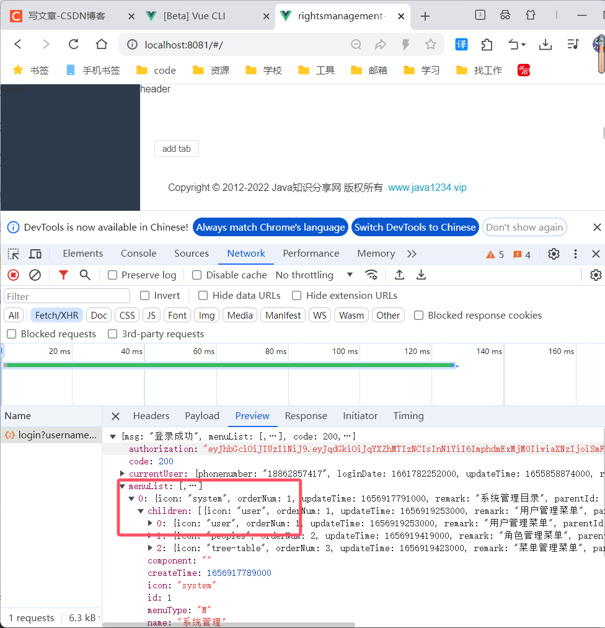
Task: Collapse the root response object
Action: pos(113,436)
